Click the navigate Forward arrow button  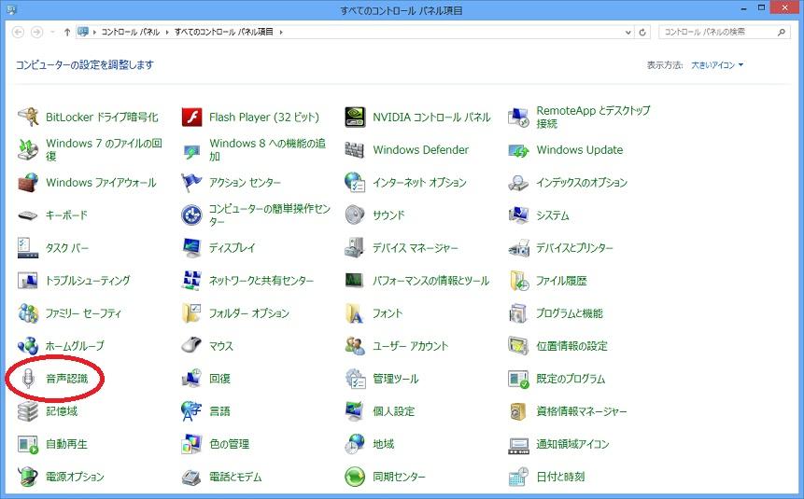[x=37, y=32]
